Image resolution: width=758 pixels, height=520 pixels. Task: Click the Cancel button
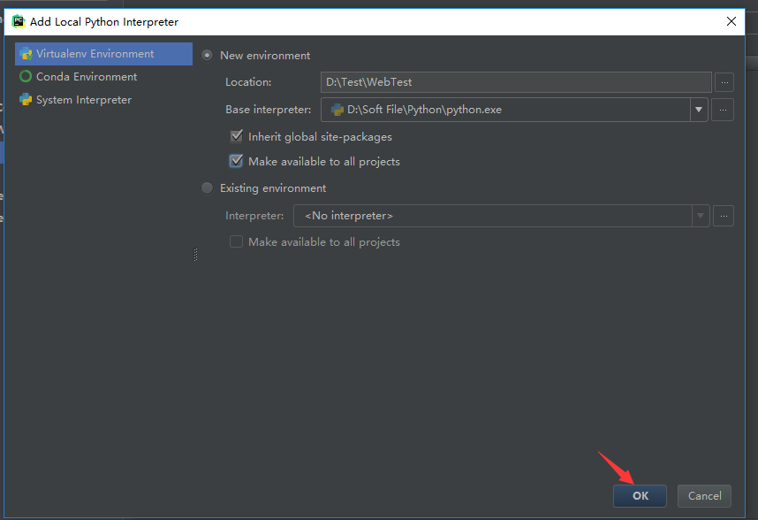point(704,496)
